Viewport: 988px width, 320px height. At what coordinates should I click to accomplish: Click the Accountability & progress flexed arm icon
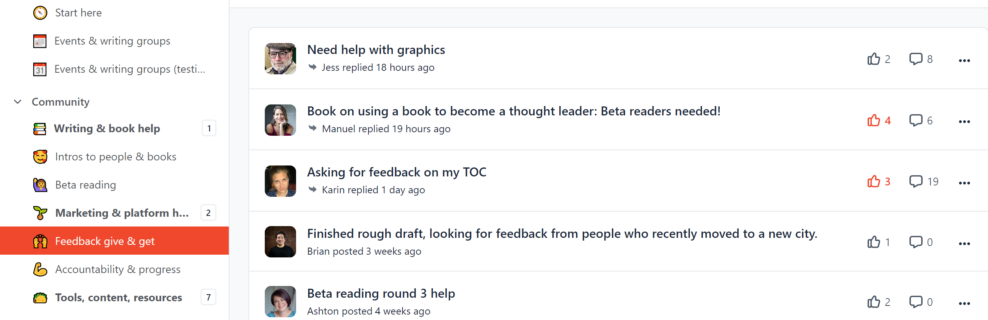point(40,270)
